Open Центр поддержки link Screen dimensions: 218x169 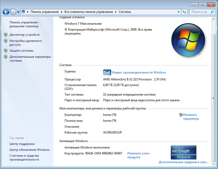click(x=22, y=144)
